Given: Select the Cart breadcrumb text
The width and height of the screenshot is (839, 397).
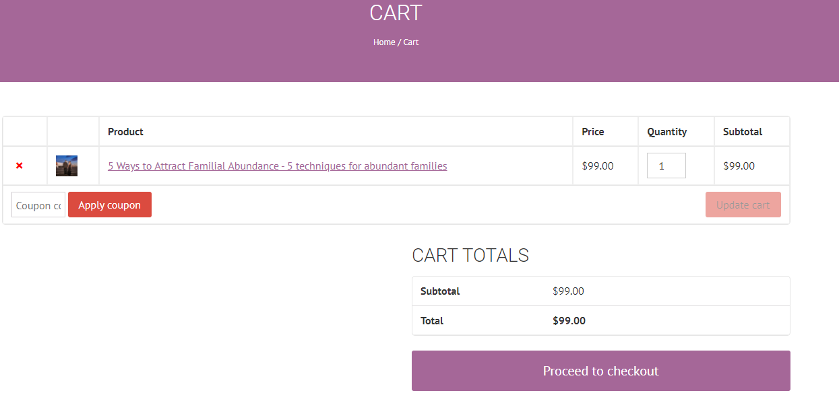Looking at the screenshot, I should (411, 42).
